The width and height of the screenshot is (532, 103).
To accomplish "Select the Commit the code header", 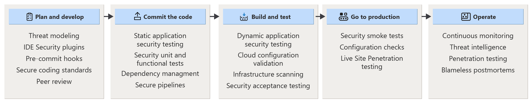I will (168, 17).
